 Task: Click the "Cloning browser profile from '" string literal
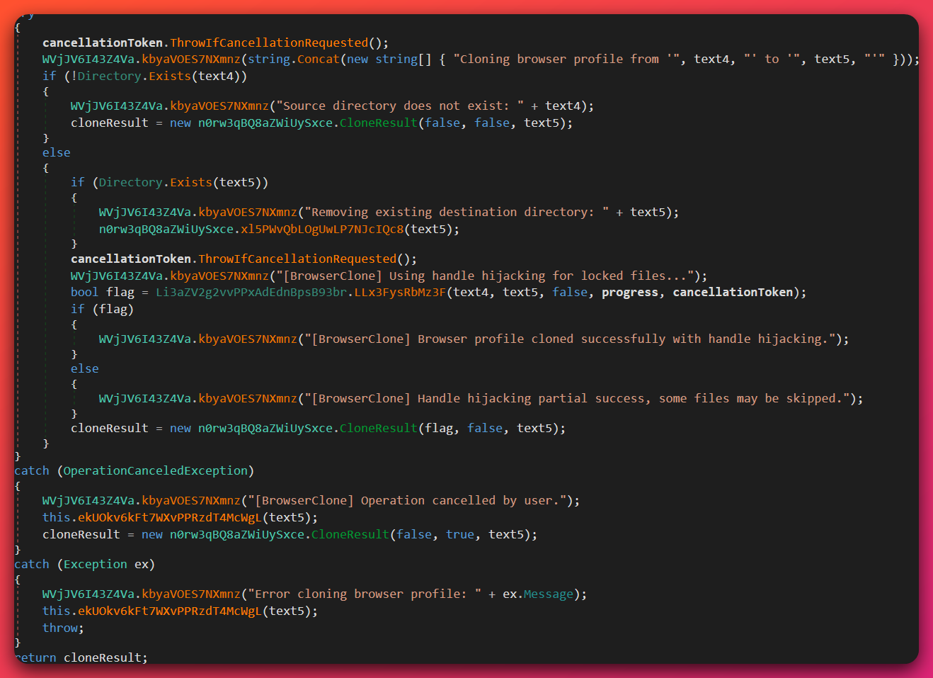568,60
